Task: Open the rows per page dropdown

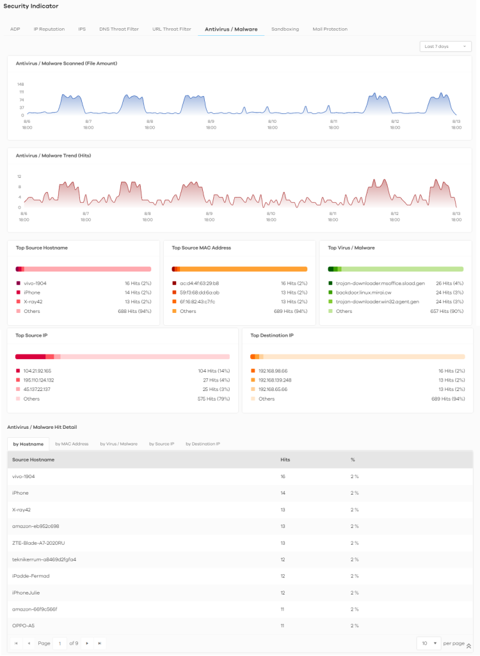Action: pos(428,643)
